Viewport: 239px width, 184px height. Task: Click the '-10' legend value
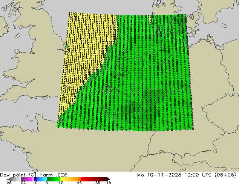[x=34, y=182]
